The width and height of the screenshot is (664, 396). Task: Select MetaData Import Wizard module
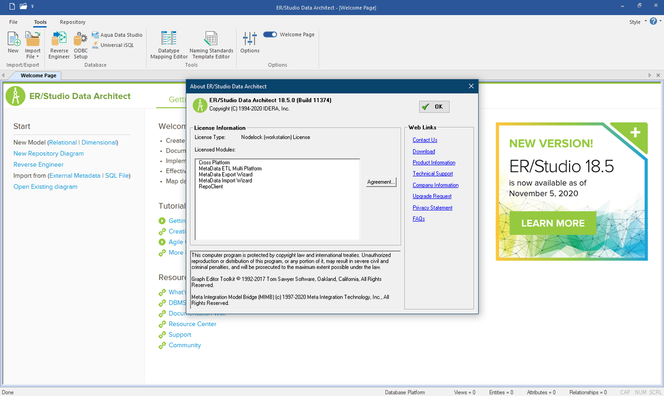225,180
